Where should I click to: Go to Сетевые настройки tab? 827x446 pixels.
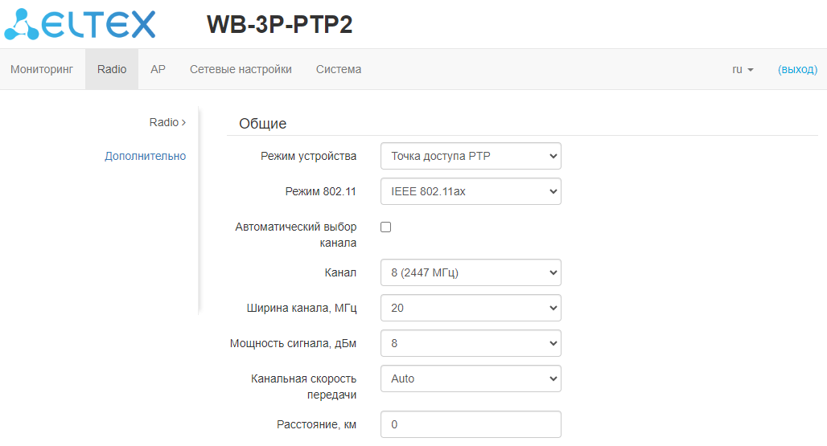coord(241,69)
